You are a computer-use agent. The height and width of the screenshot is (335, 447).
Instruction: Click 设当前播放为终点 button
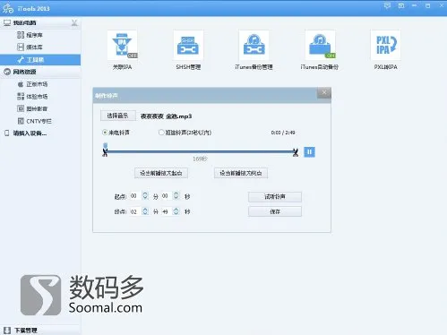click(241, 173)
